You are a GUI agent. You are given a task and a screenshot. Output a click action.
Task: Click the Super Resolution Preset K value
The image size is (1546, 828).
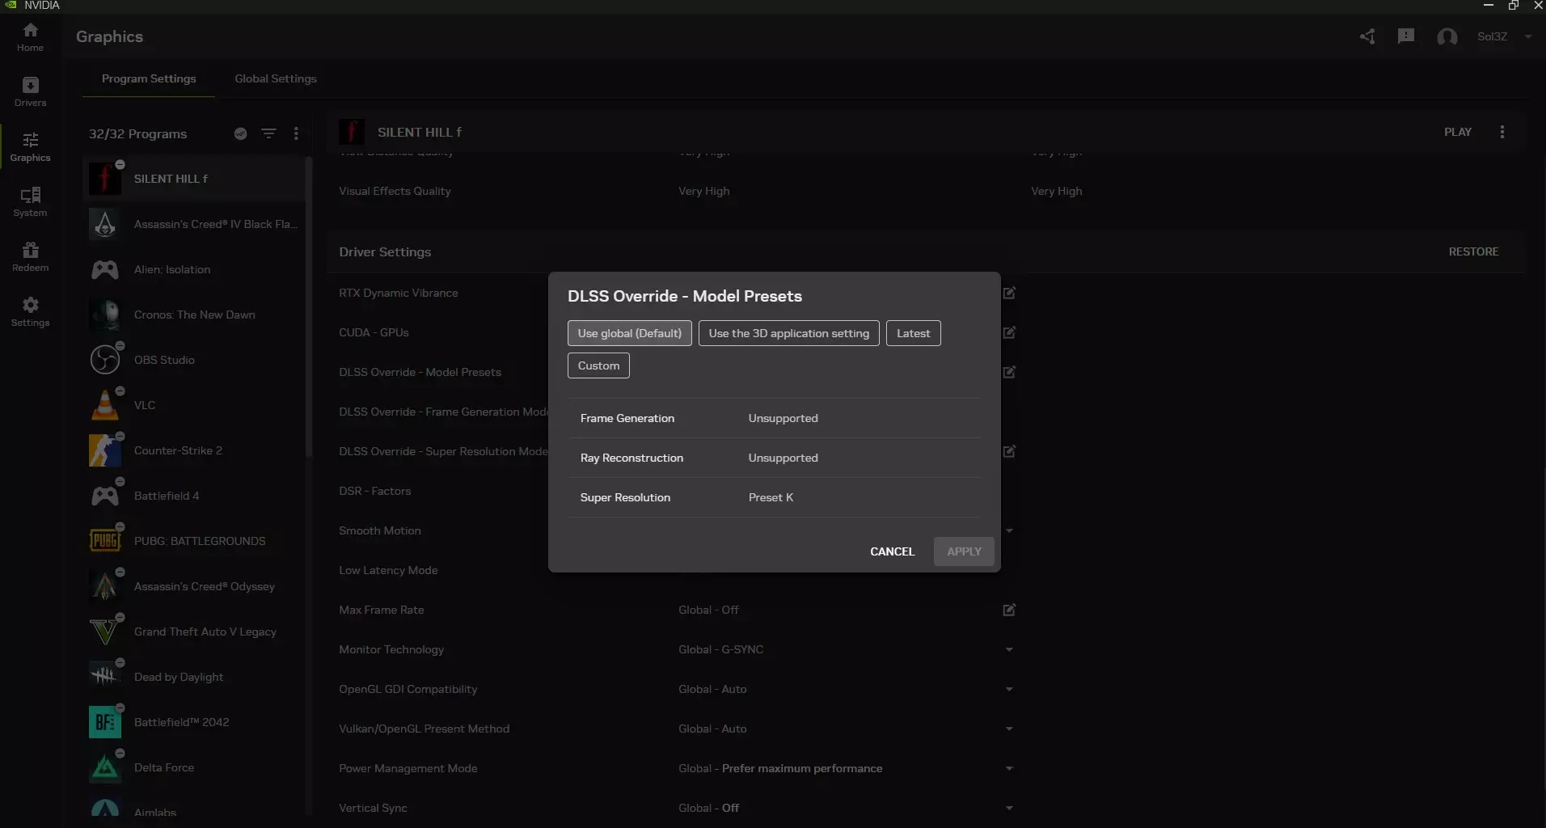click(x=771, y=497)
